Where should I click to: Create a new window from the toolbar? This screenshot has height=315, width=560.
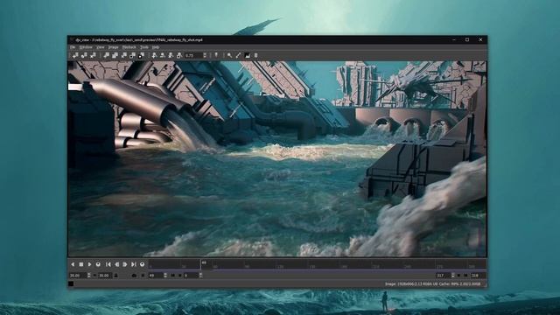pyautogui.click(x=106, y=55)
